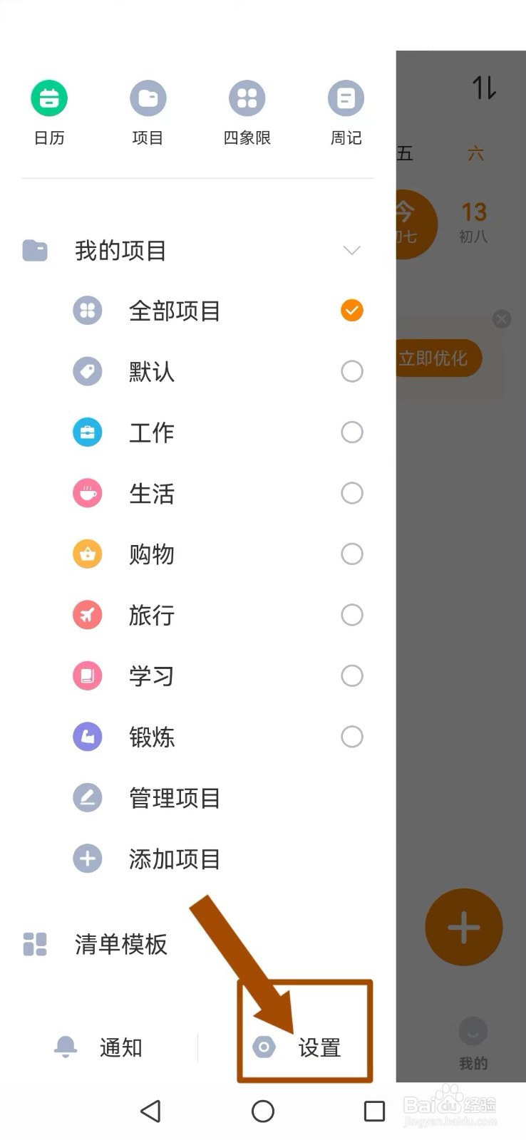
Task: Select the 工作 project radio button
Action: point(352,432)
